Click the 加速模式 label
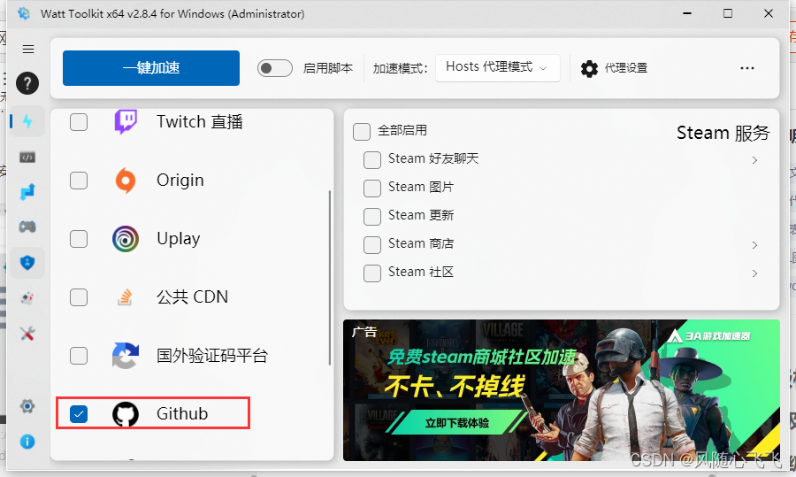 400,68
